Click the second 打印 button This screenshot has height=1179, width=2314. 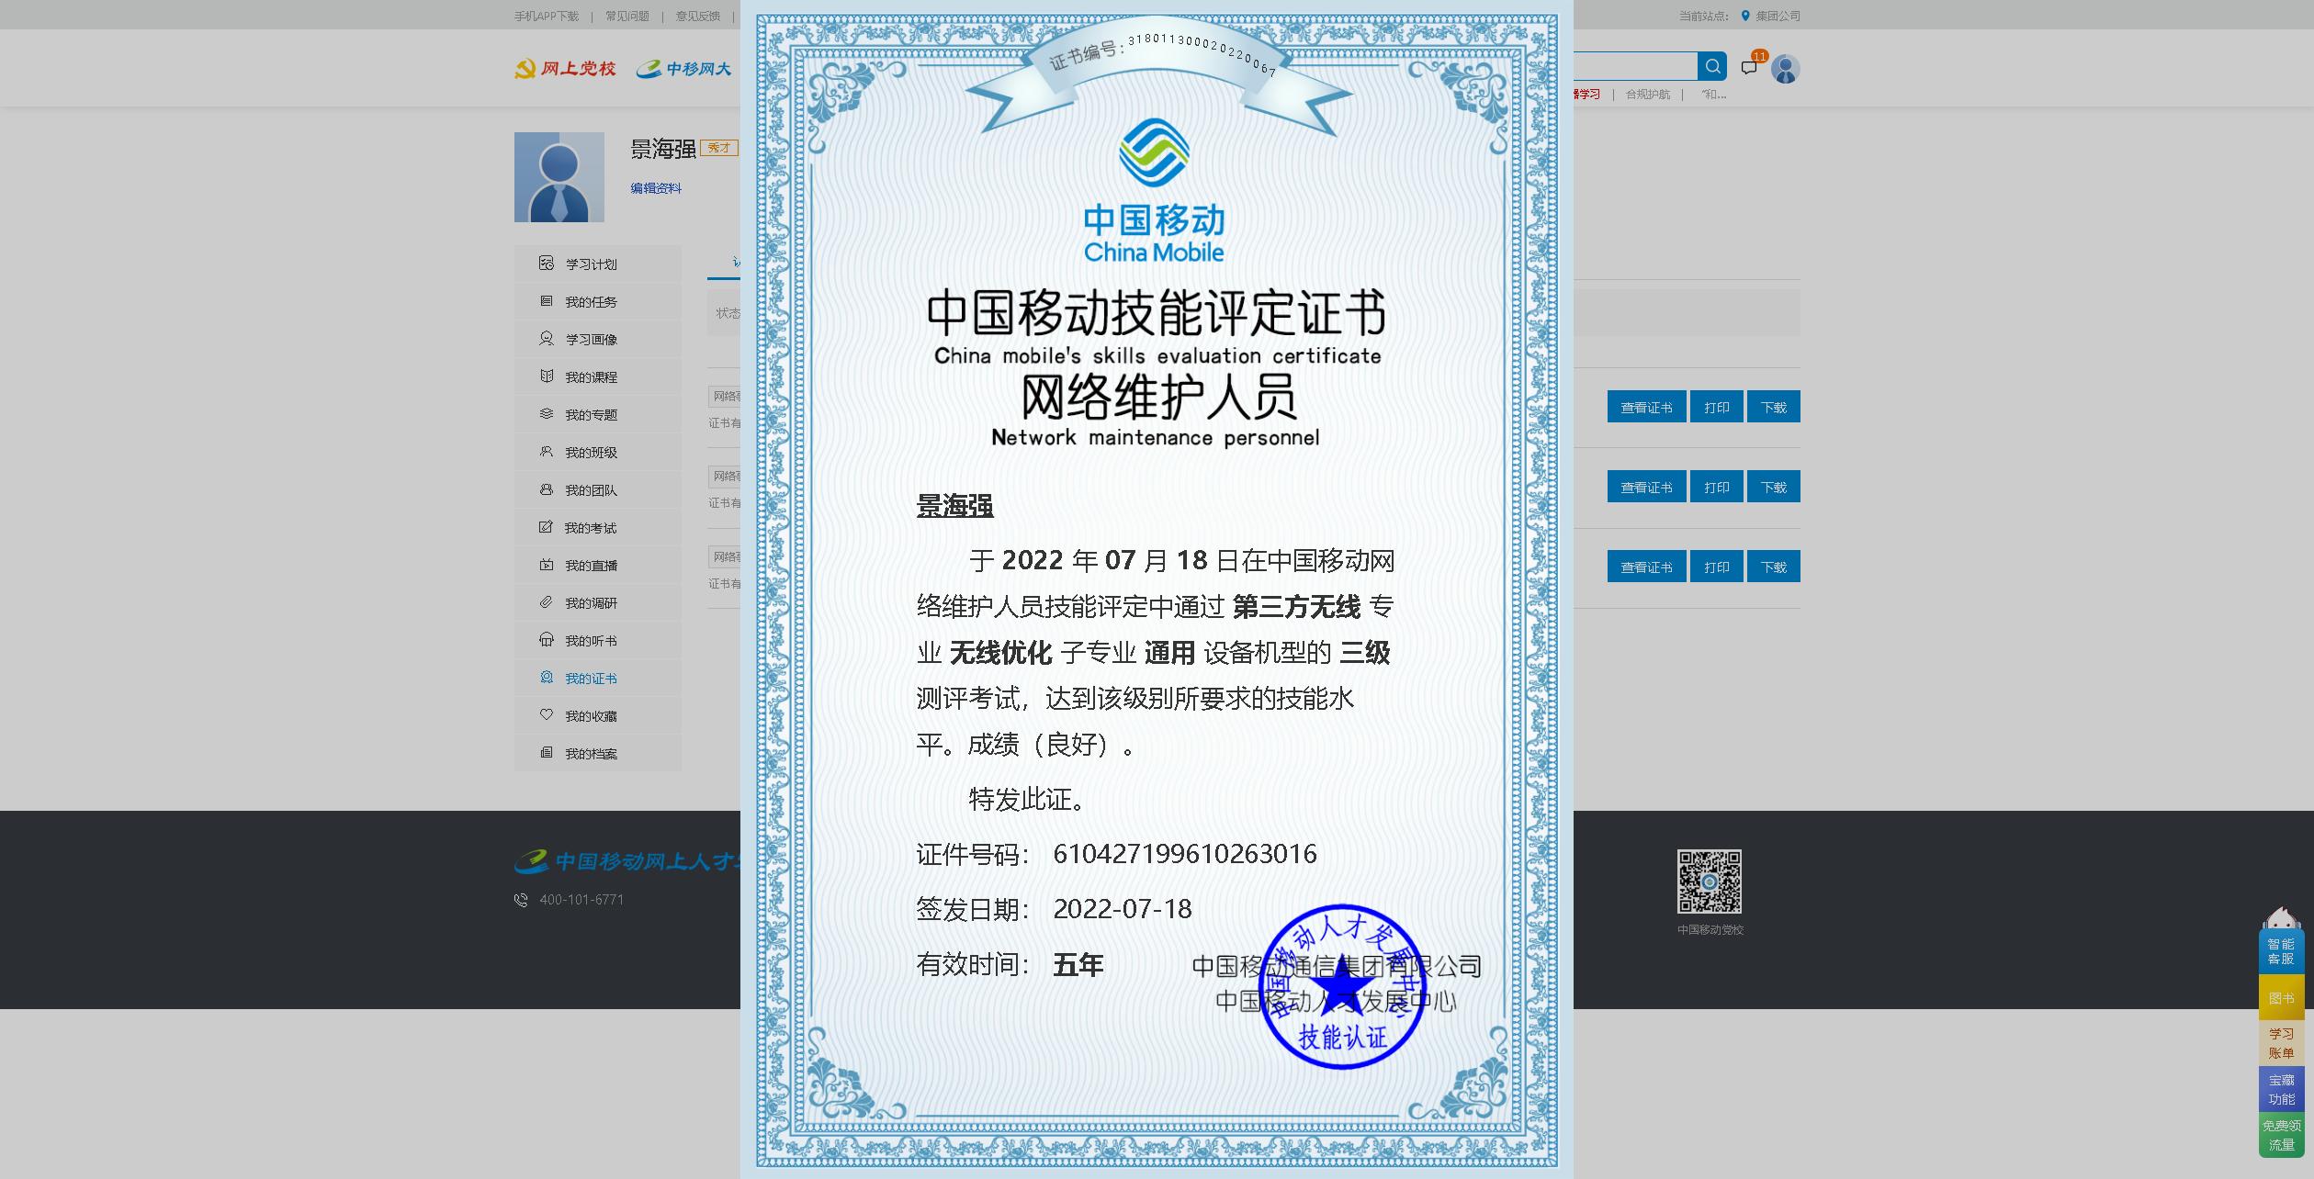pyautogui.click(x=1717, y=487)
